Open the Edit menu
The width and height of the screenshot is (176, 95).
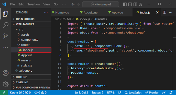click(21, 4)
